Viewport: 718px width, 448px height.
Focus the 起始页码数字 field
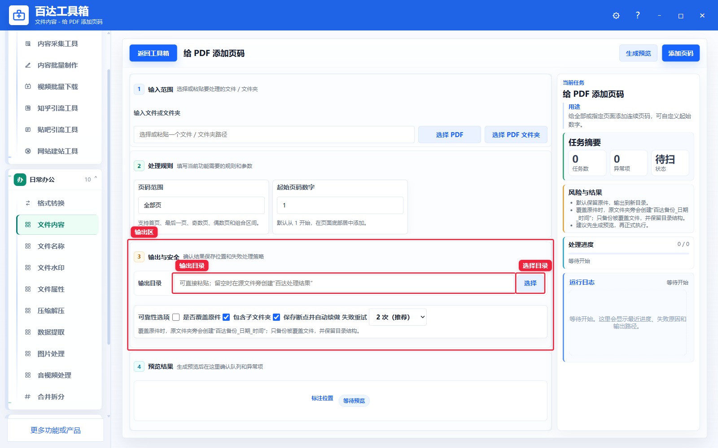point(340,205)
